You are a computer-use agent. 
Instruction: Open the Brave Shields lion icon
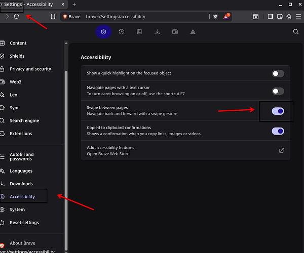pos(215,16)
